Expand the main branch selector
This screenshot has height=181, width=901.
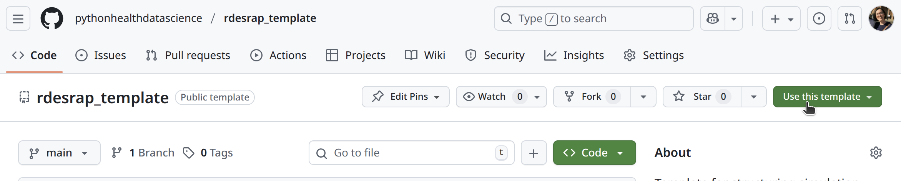59,153
